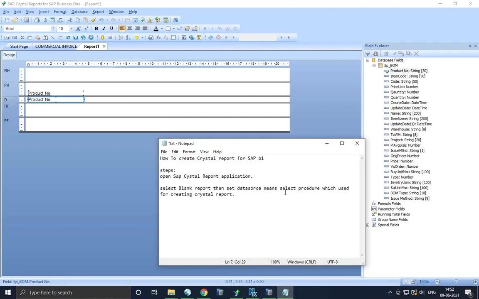This screenshot has width=479, height=299.
Task: Click the Insert Chart icon
Action: (x=76, y=37)
